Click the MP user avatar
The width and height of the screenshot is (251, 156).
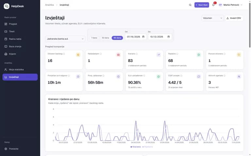220,5
